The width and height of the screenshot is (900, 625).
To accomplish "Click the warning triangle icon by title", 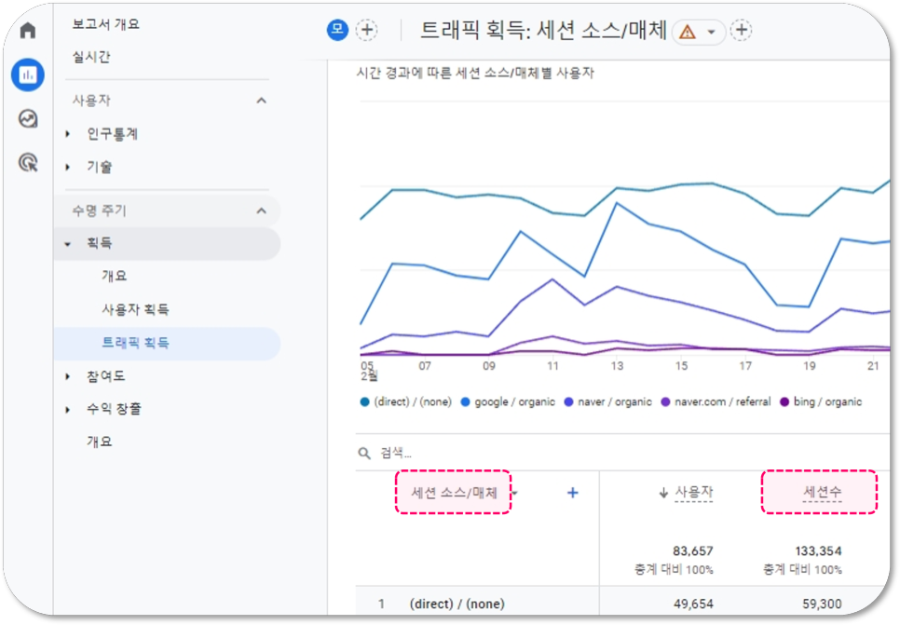I will [x=687, y=32].
